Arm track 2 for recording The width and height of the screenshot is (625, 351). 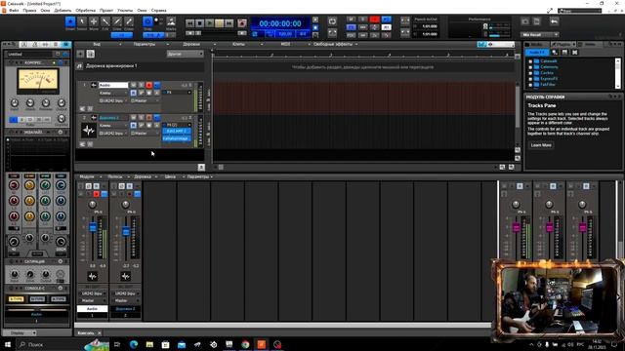point(149,118)
